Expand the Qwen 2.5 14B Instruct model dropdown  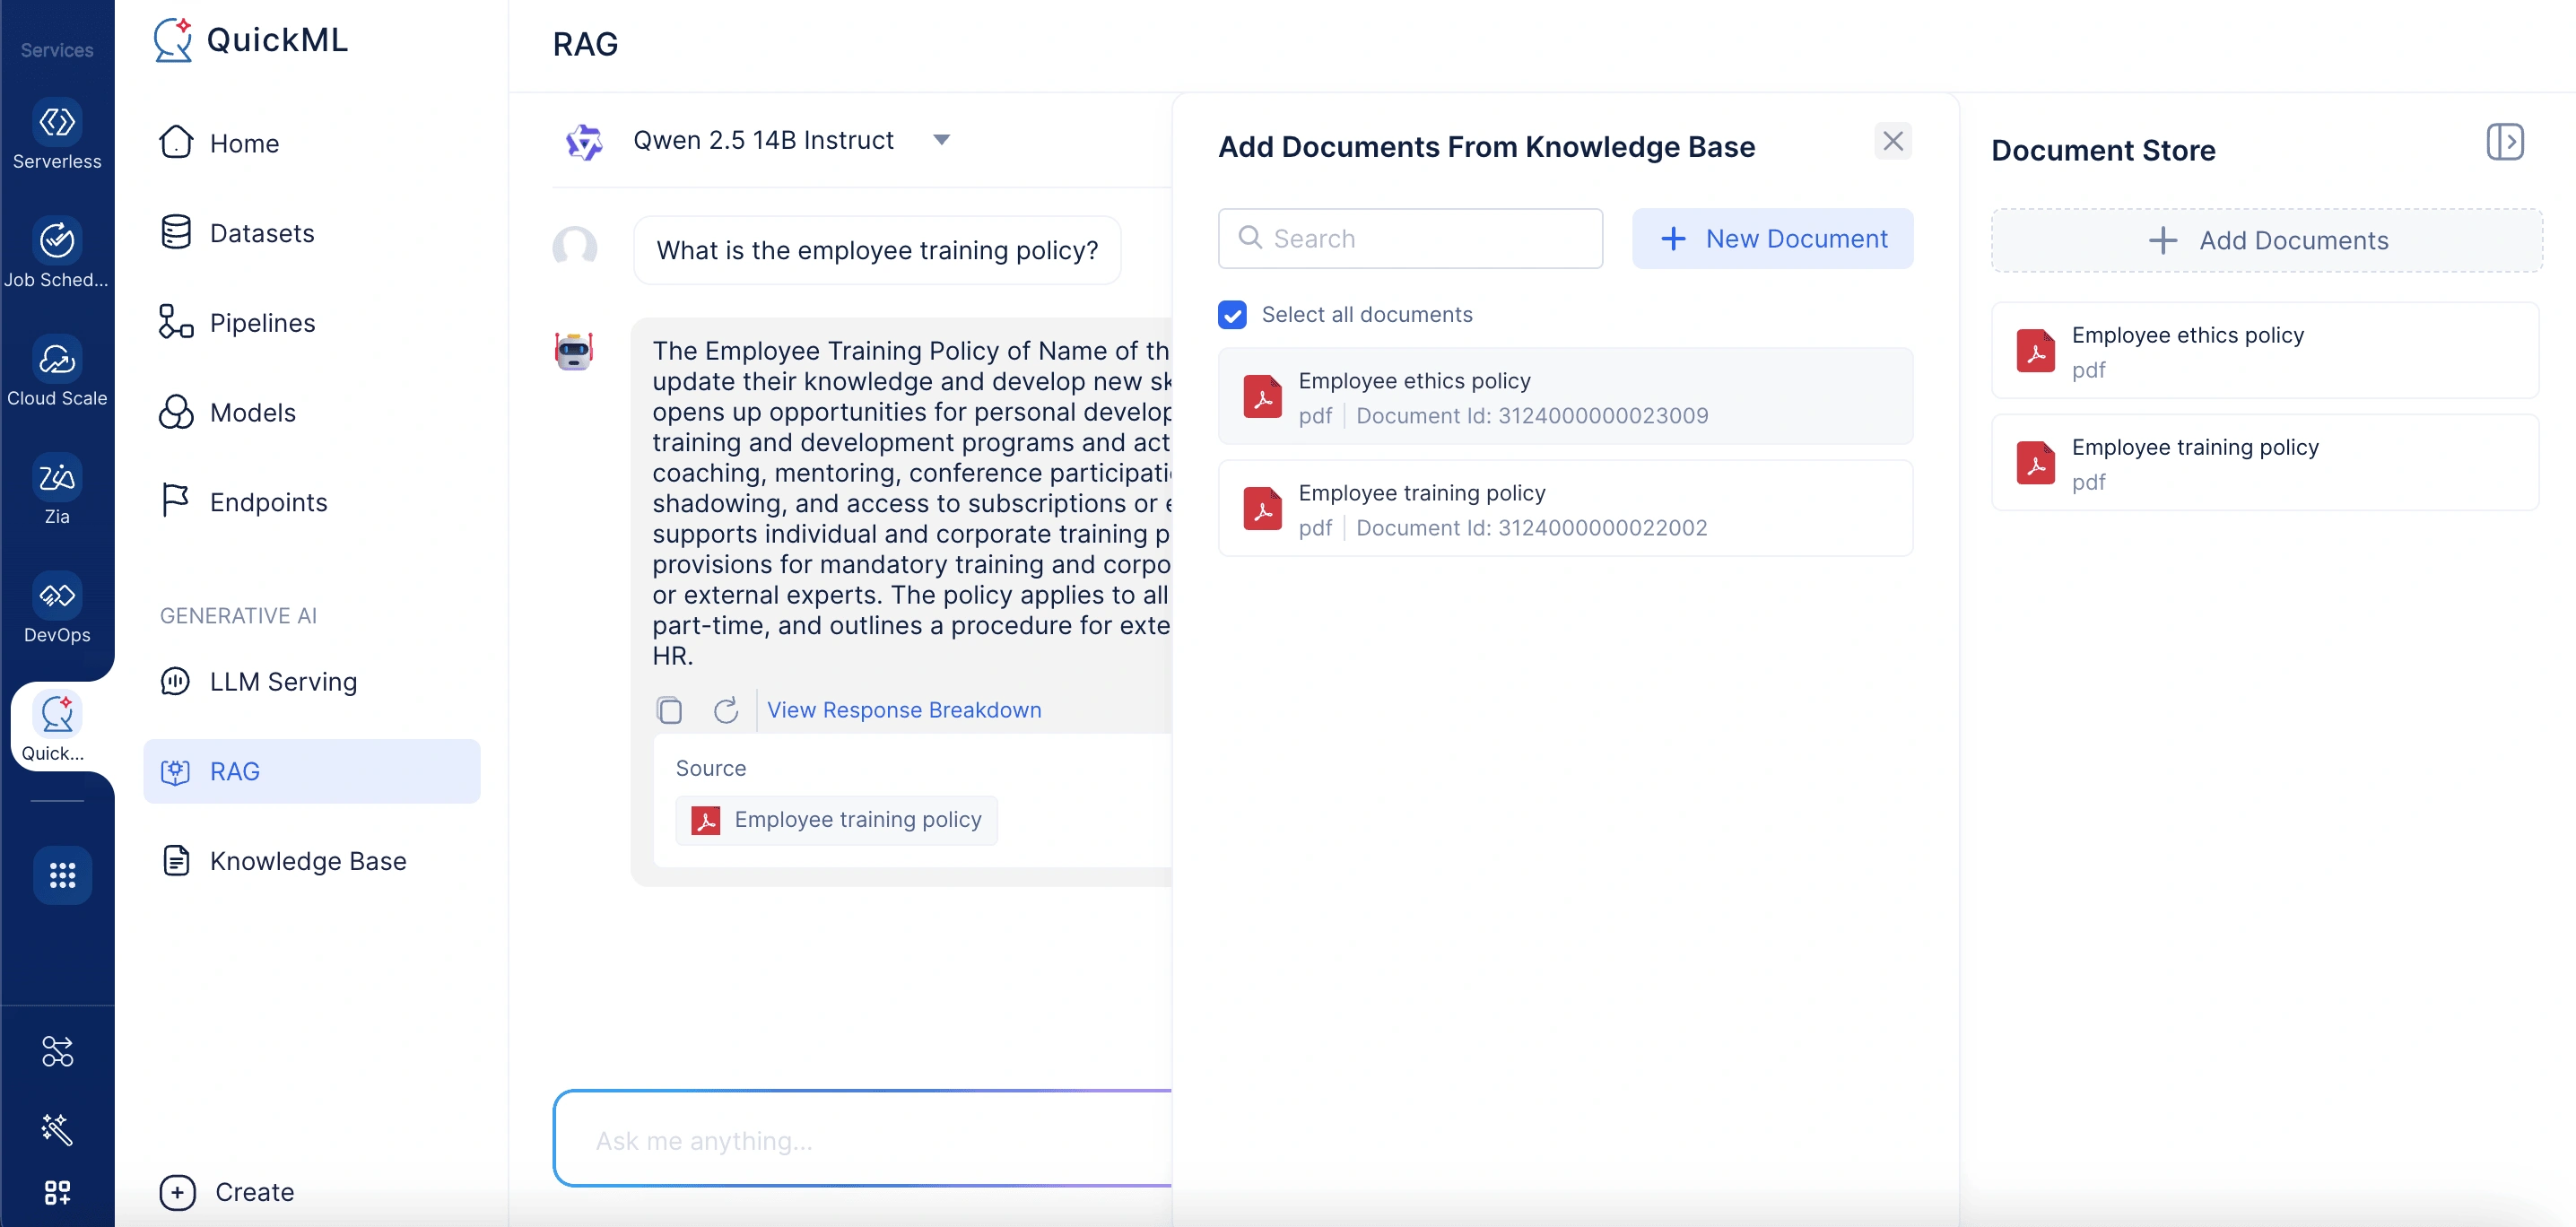click(941, 140)
